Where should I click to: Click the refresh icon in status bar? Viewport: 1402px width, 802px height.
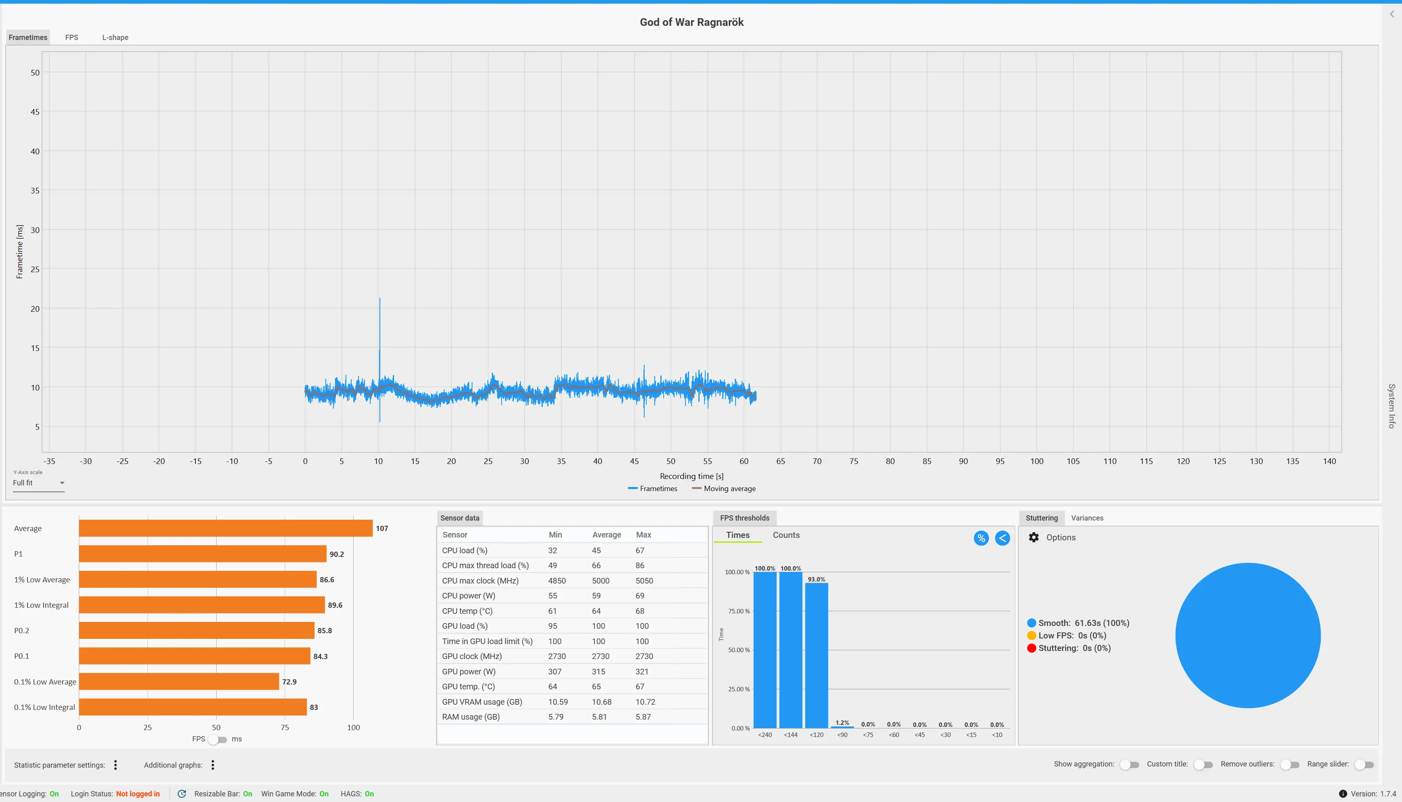(182, 794)
